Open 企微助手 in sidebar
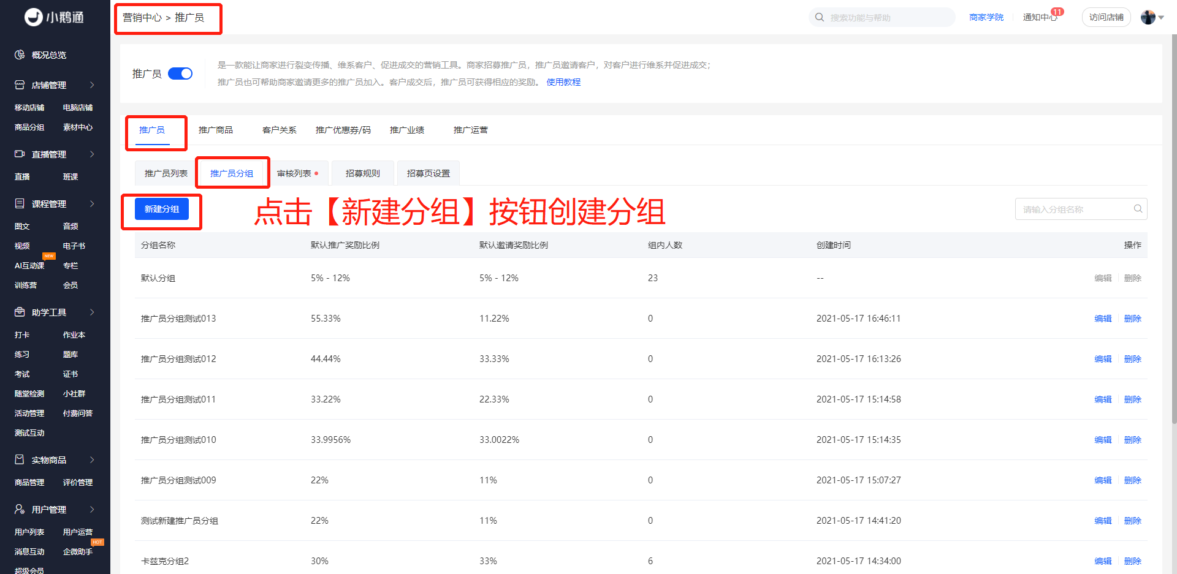This screenshot has height=574, width=1177. (78, 551)
